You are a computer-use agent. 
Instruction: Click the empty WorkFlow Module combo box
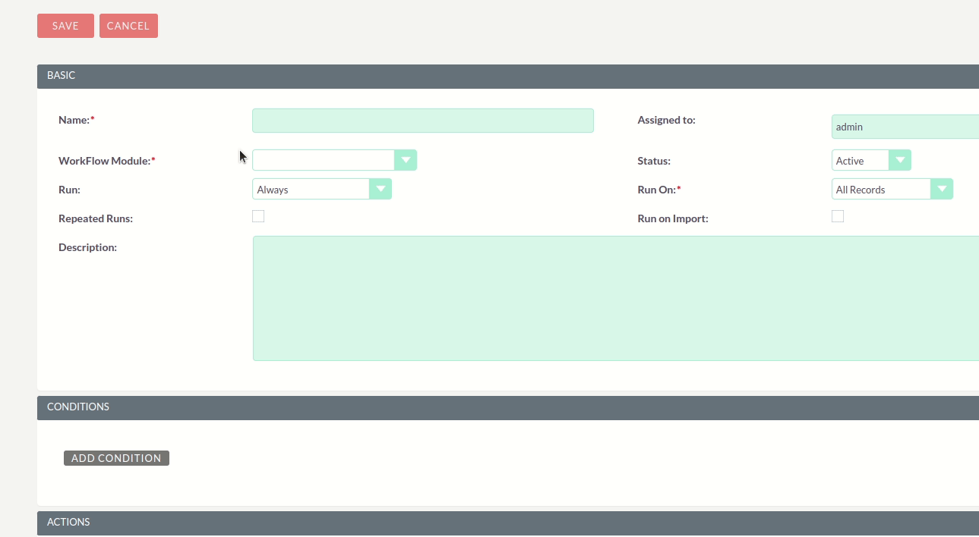point(323,160)
